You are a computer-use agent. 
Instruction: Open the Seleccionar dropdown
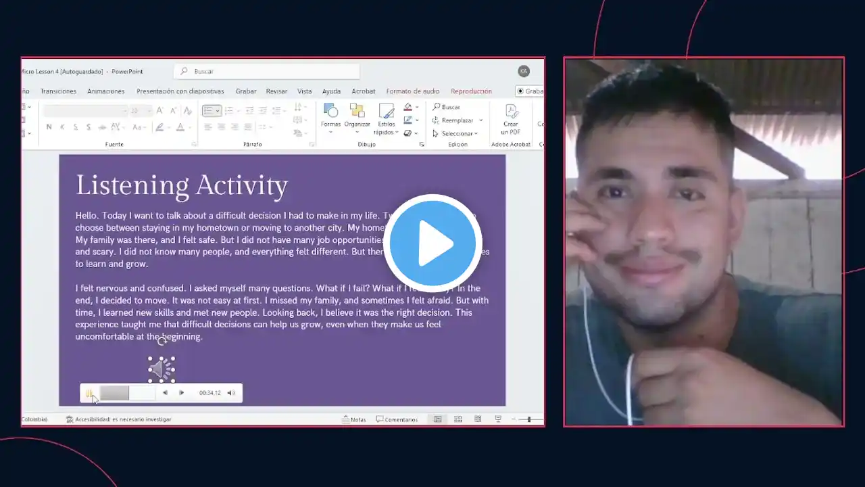click(x=455, y=133)
